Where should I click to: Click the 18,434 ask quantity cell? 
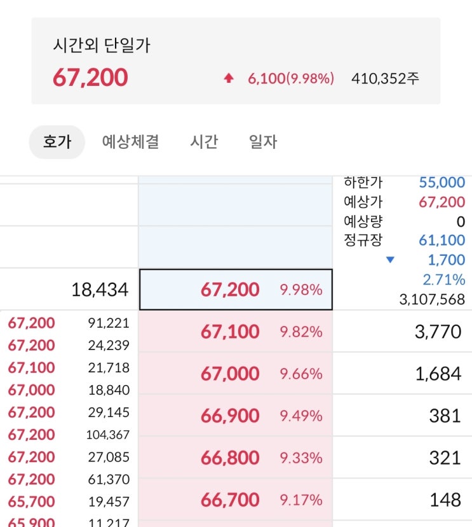100,290
